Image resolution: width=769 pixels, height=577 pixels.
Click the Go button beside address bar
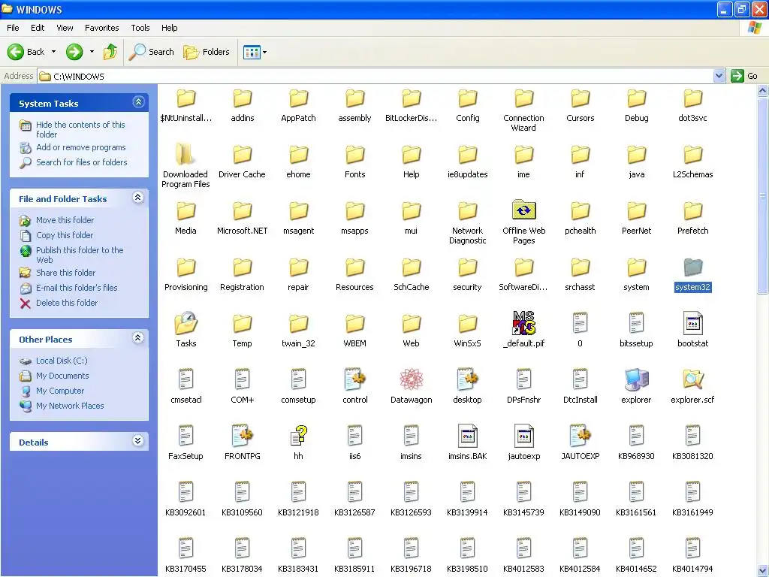(744, 76)
